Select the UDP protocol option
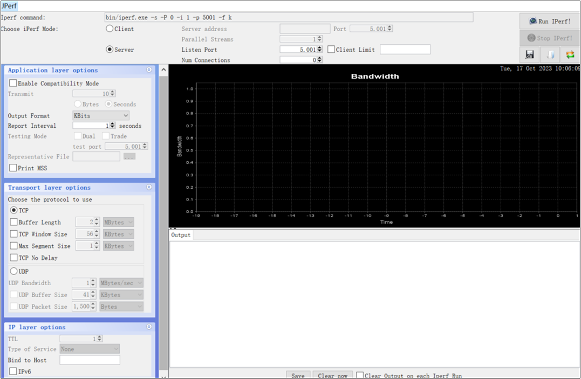The height and width of the screenshot is (379, 581). click(x=13, y=271)
